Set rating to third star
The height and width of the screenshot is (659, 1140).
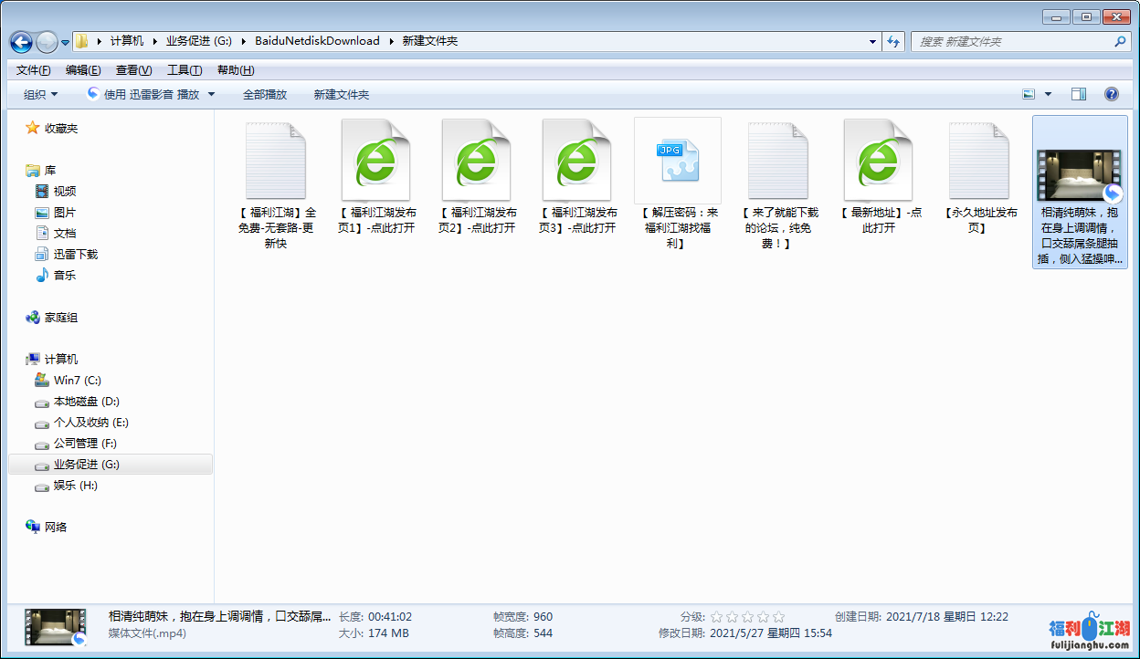[x=747, y=617]
